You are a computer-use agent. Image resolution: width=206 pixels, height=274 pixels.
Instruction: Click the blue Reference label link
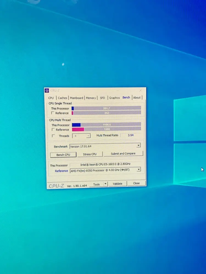coord(61,171)
